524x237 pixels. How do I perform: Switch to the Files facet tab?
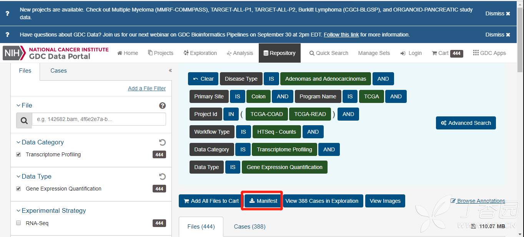[25, 71]
